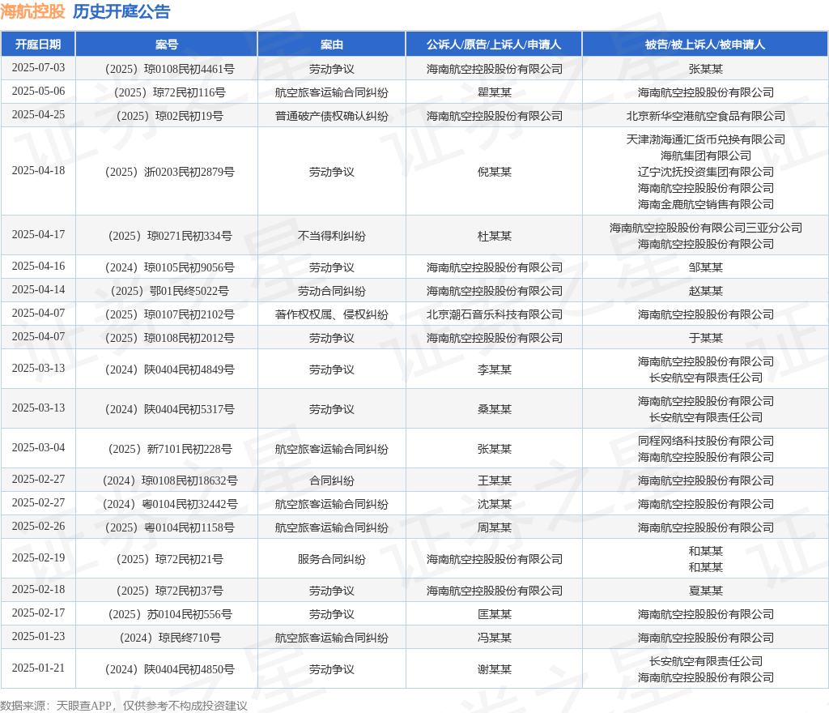Select case number (2025)琼72民初21号
The height and width of the screenshot is (713, 829).
click(x=167, y=559)
